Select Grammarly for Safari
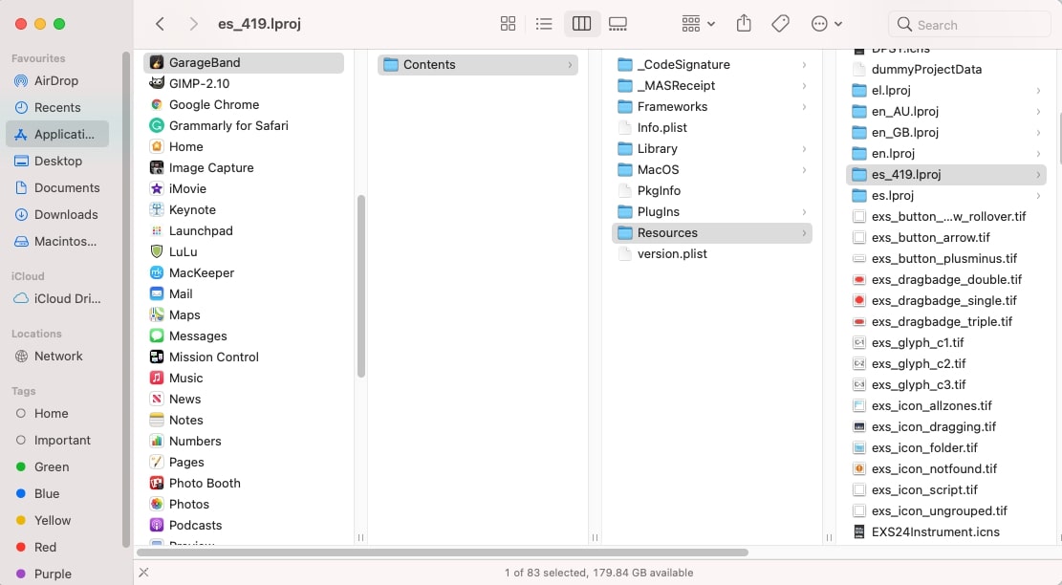1062x585 pixels. 244,125
